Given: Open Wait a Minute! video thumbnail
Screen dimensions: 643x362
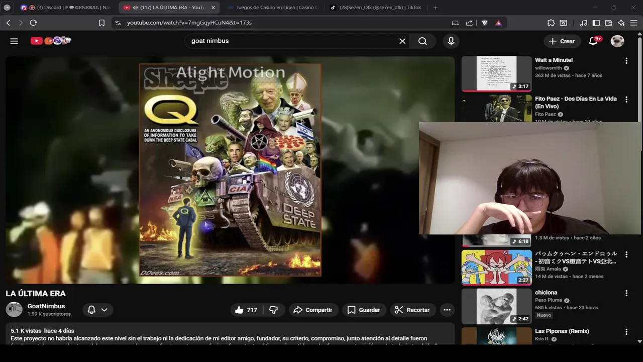Looking at the screenshot, I should (496, 73).
